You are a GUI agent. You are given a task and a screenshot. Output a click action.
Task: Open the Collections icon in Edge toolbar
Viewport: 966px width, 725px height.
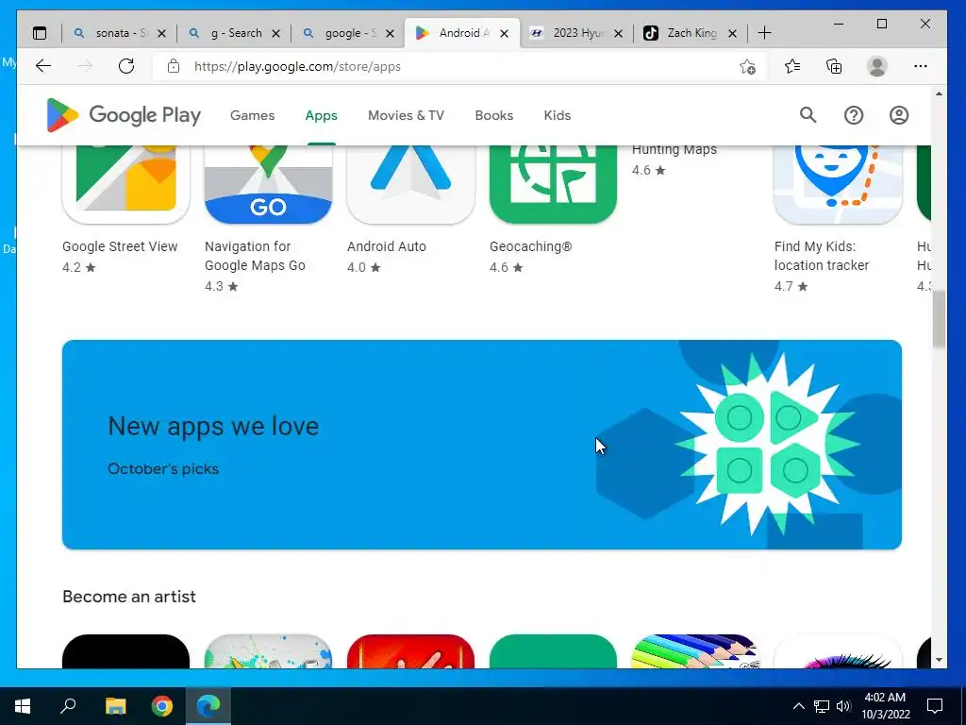coord(834,66)
